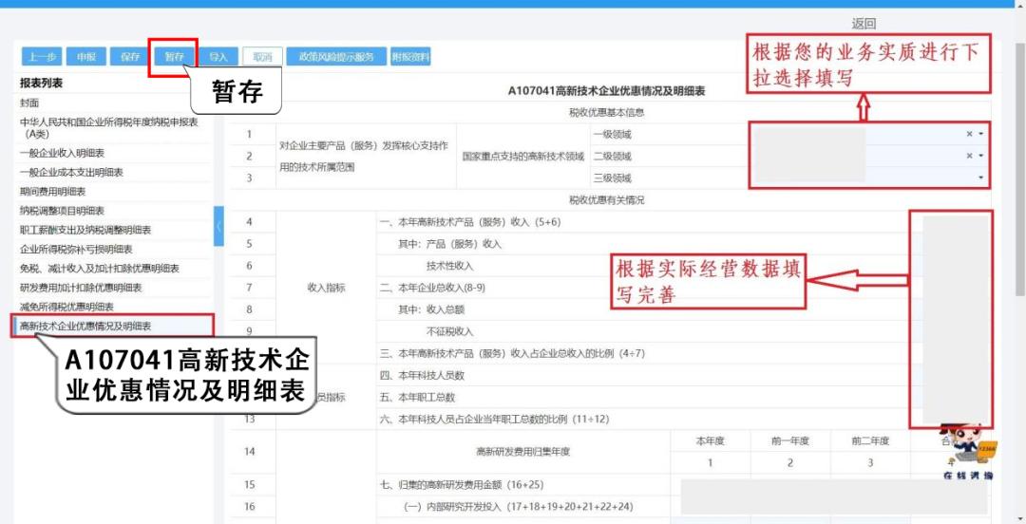Open 高新技术企业优惠情况及明细表 in sidebar
This screenshot has width=1026, height=524.
pos(85,327)
